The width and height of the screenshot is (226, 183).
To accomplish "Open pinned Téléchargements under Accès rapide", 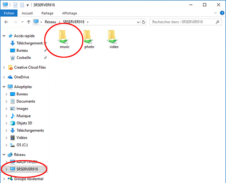I will (x=30, y=43).
